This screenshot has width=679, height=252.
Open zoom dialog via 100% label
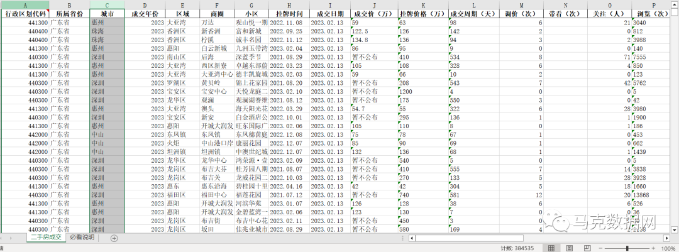click(668, 248)
